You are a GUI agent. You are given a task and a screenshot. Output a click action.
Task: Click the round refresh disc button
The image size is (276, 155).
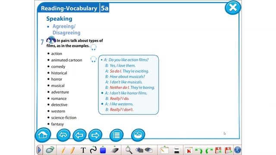(138, 135)
